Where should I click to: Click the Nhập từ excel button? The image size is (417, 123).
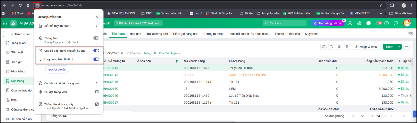pyautogui.click(x=366, y=47)
